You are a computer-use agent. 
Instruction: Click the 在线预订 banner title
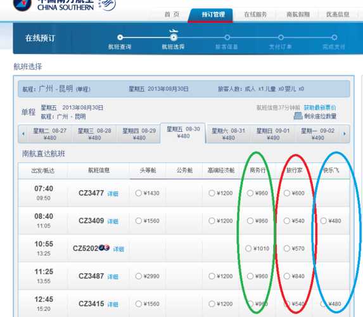(41, 38)
